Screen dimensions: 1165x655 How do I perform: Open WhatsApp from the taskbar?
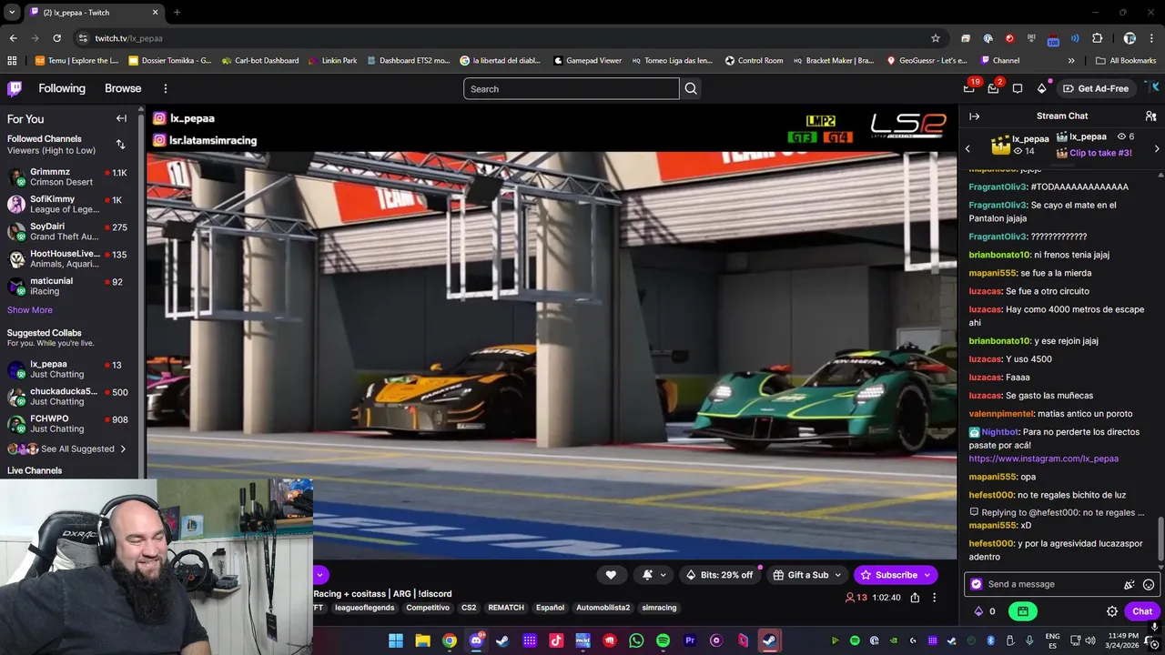636,640
